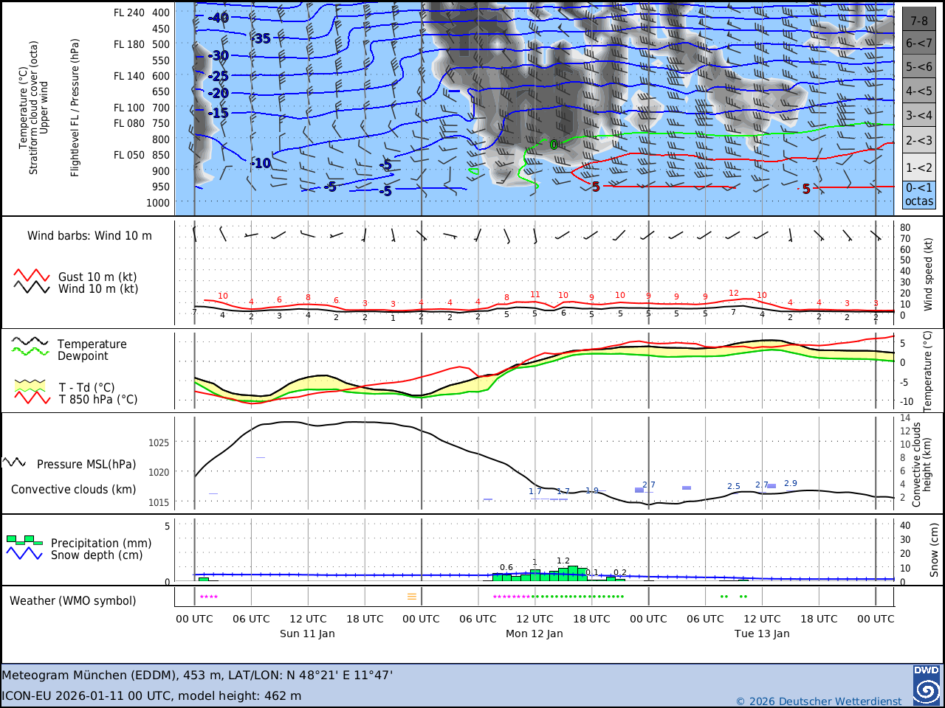
Task: Click the black Wind 10 m legend line
Action: coord(32,288)
